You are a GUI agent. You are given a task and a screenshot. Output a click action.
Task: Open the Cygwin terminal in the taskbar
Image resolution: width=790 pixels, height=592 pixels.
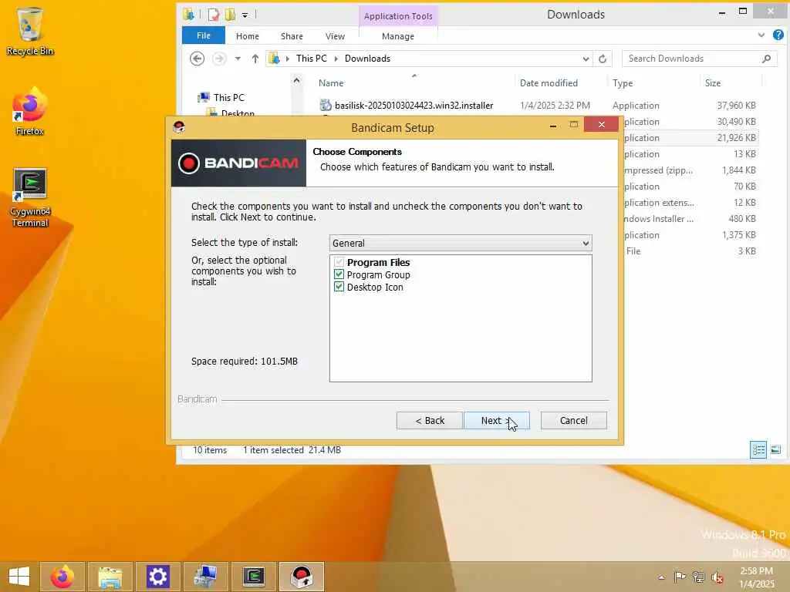pyautogui.click(x=253, y=577)
